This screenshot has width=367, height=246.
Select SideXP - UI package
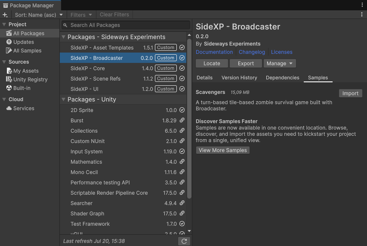coord(123,89)
